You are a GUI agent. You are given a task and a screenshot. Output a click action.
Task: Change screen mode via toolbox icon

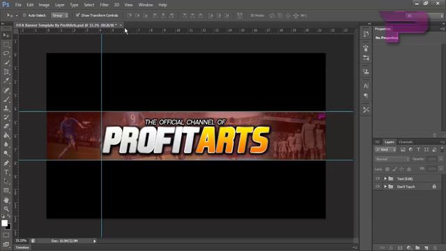(6, 244)
